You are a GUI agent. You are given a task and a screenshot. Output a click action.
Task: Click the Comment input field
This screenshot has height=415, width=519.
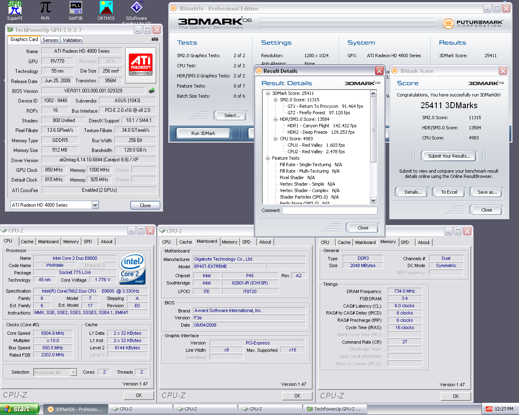[330, 210]
